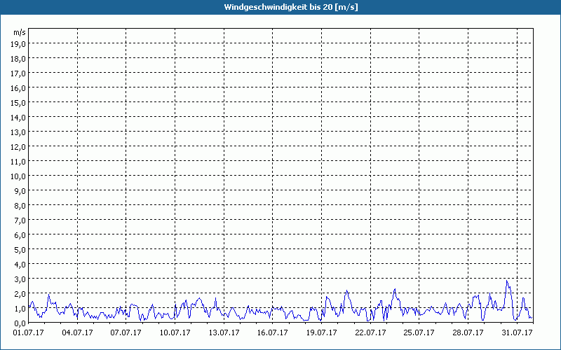This screenshot has height=350, width=561.
Task: Click the date label '01.07.17'
Action: click(28, 333)
